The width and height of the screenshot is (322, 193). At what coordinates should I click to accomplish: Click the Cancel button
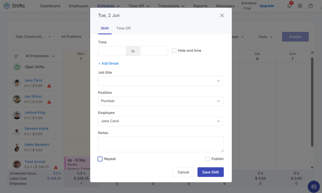point(183,172)
